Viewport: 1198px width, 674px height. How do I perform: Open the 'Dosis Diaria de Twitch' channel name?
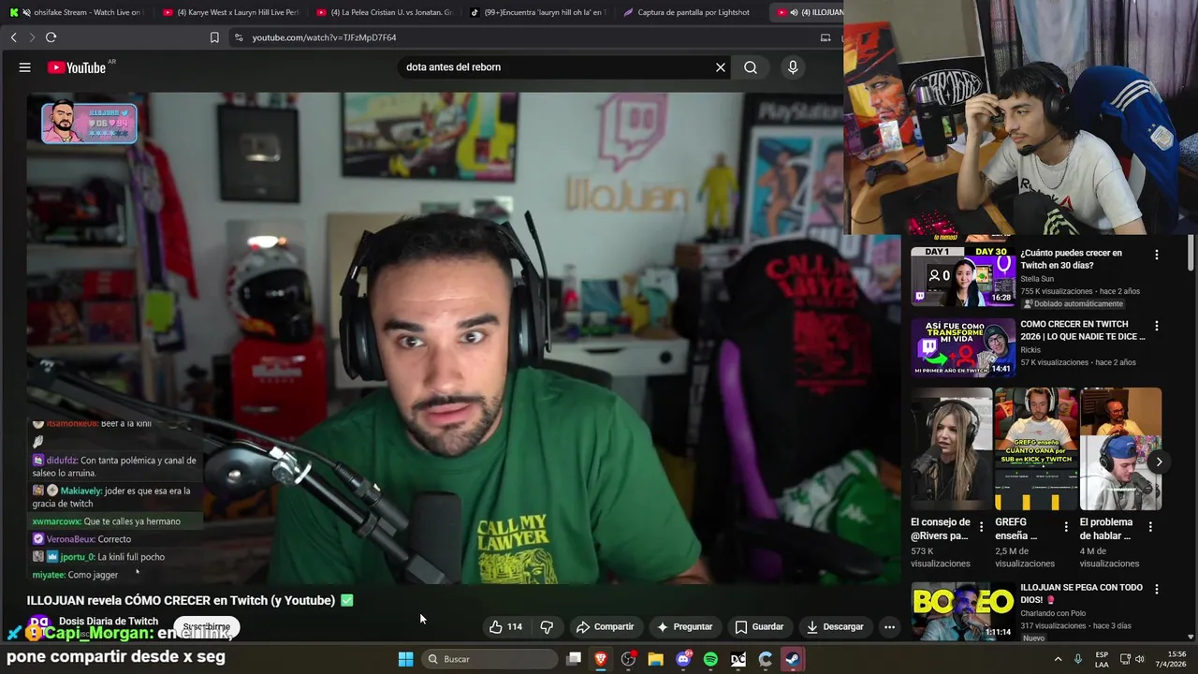coord(109,621)
